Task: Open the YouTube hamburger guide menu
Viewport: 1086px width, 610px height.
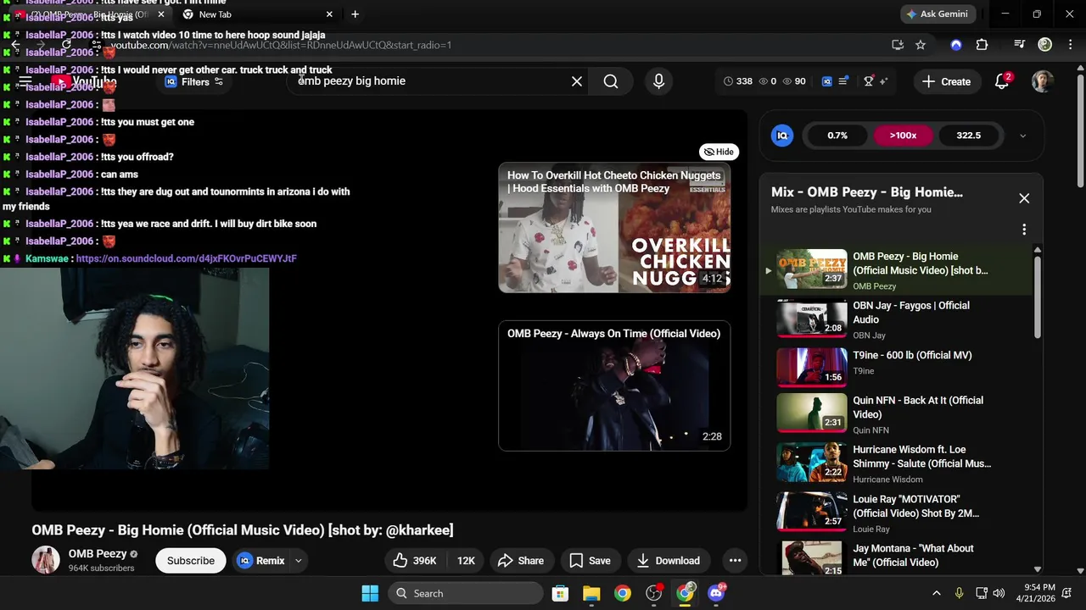Action: 25,82
